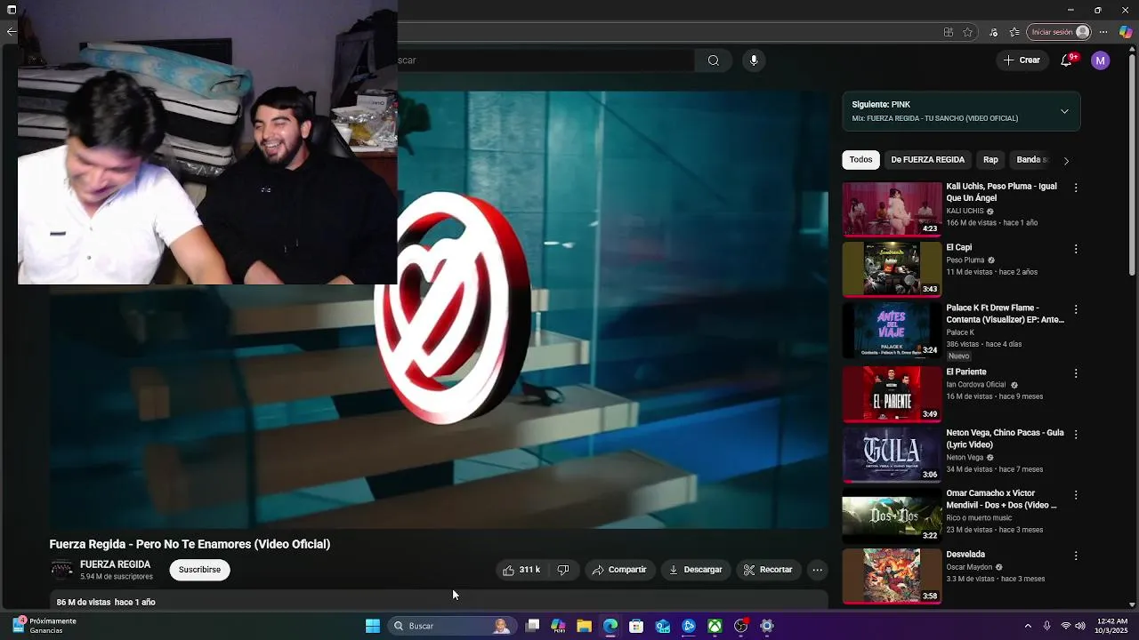Viewport: 1139px width, 640px height.
Task: Click the taskbar Buscar search box
Action: click(x=452, y=626)
